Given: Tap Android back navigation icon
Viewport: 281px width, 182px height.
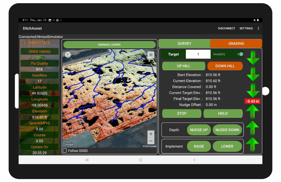Looking at the screenshot, I should point(194,160).
